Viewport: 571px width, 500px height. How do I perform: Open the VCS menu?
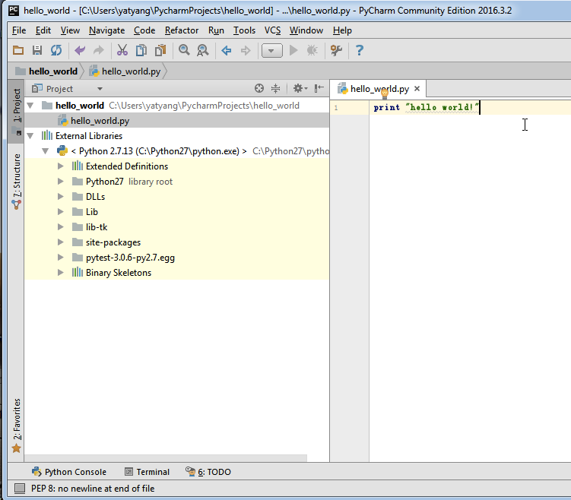[x=272, y=30]
